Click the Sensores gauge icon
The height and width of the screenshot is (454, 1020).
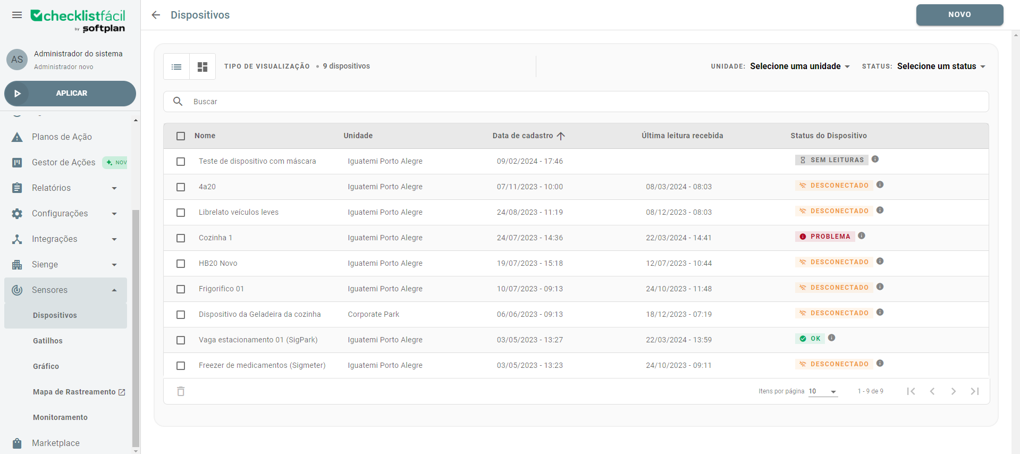click(17, 290)
